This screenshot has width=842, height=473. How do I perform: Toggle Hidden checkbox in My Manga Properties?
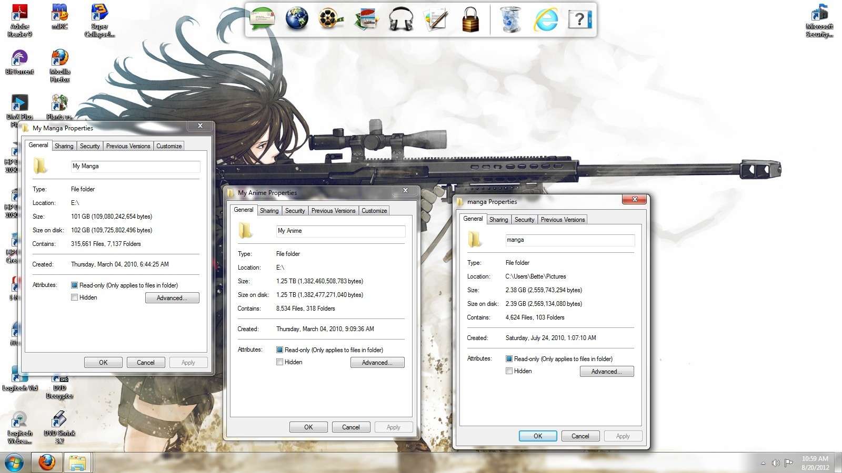coord(75,297)
